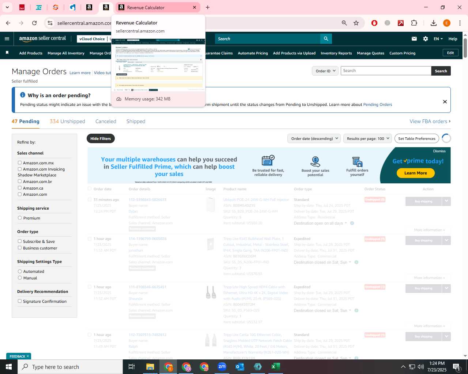468x374 pixels.
Task: Switch to the 47 Pending tab
Action: pyautogui.click(x=26, y=121)
